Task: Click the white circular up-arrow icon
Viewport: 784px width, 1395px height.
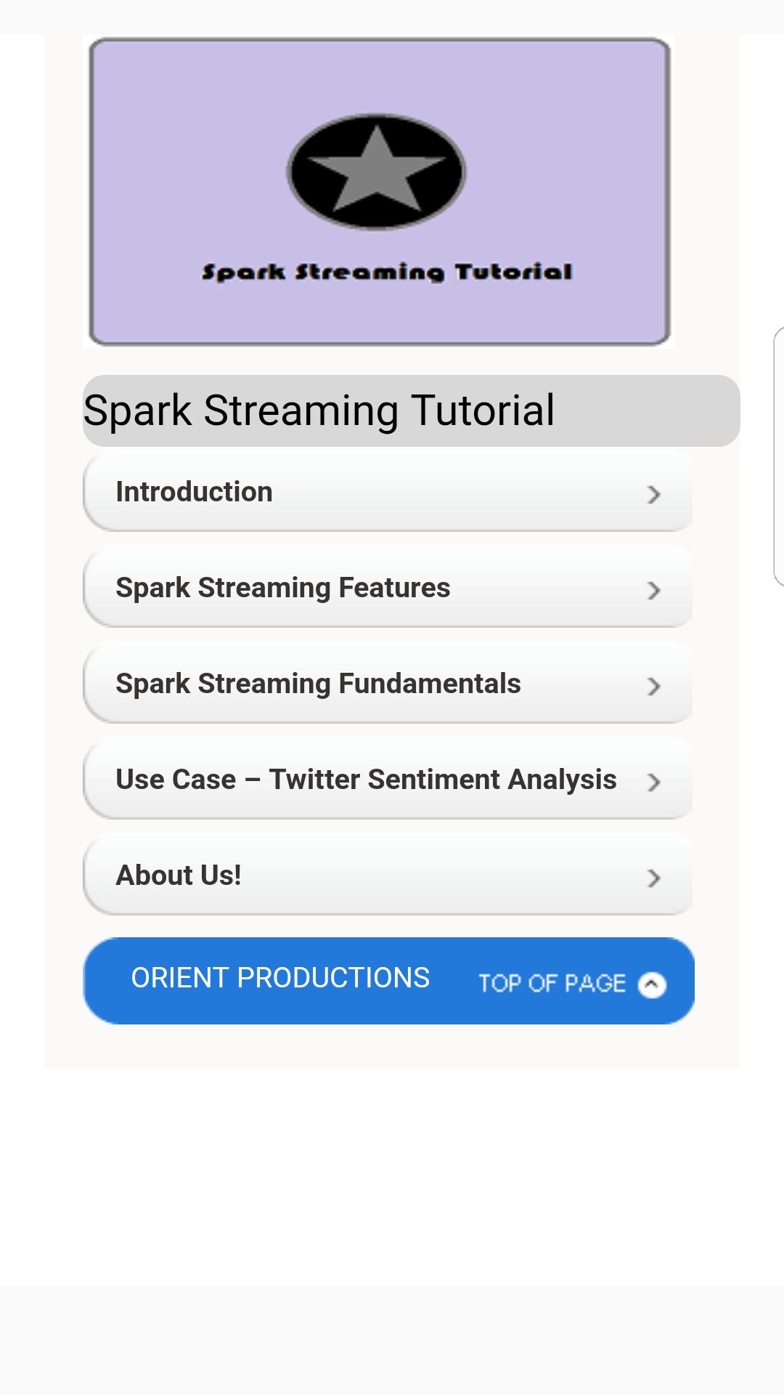Action: 652,985
